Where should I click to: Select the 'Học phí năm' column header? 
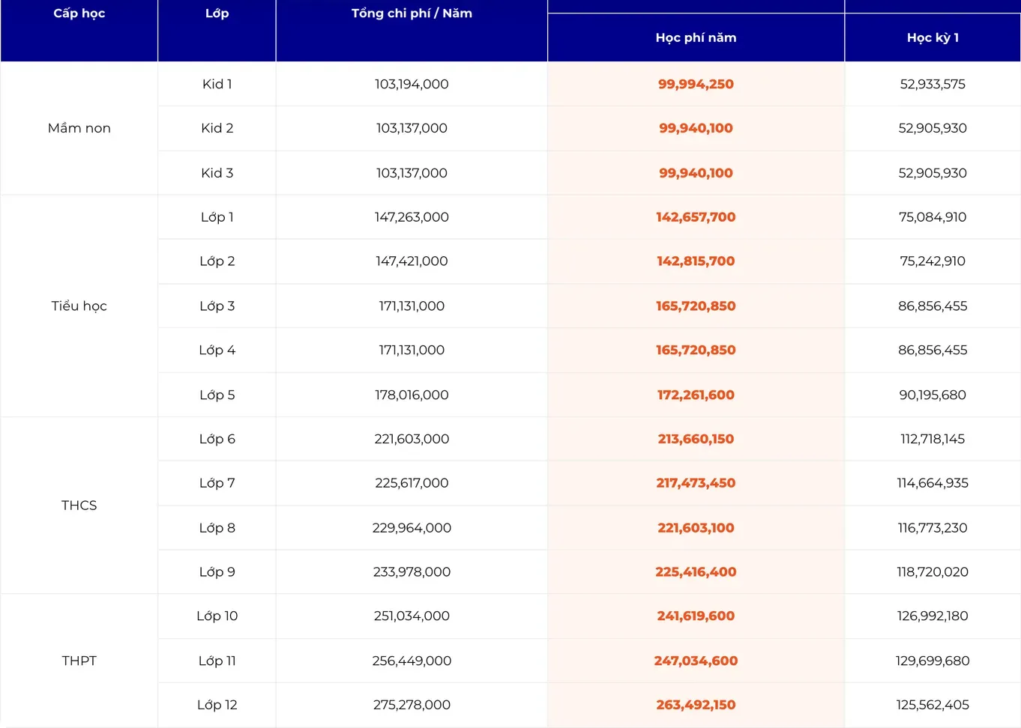tap(696, 37)
